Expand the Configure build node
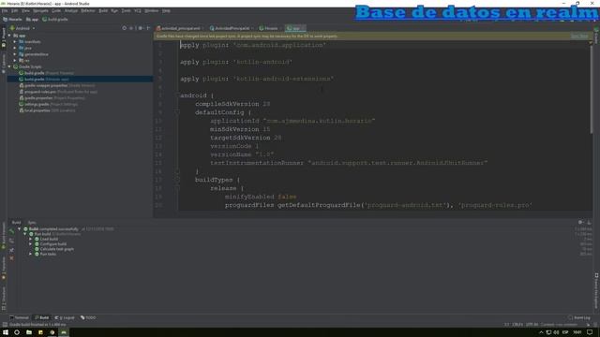Image resolution: width=600 pixels, height=337 pixels. [x=31, y=244]
